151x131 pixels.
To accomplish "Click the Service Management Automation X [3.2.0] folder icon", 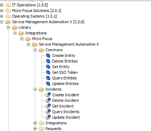I will (x=8, y=22).
